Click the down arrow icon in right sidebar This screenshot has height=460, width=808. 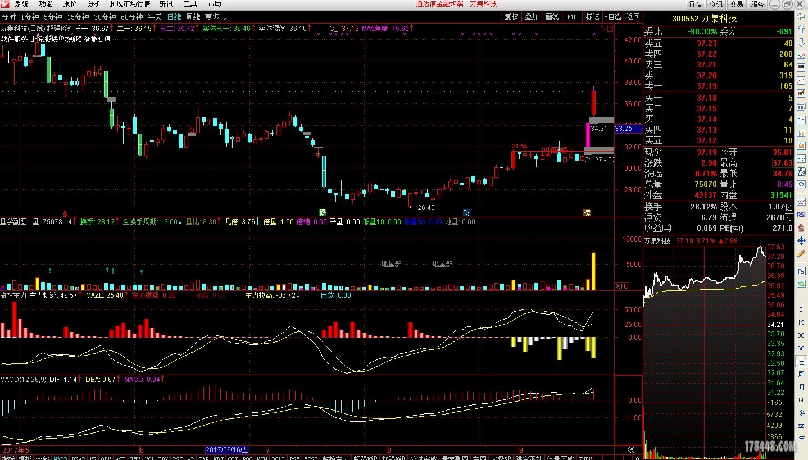pyautogui.click(x=801, y=42)
